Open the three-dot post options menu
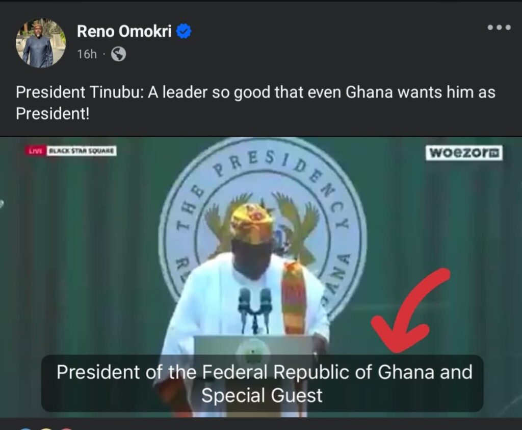Image resolution: width=522 pixels, height=430 pixels. 499,28
